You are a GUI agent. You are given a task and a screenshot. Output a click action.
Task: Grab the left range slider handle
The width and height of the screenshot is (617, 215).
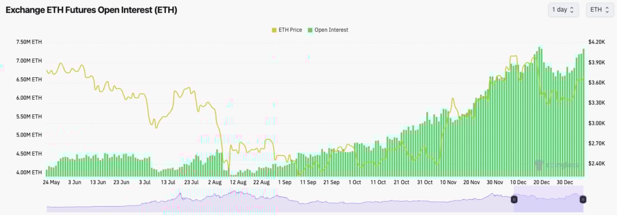point(514,200)
